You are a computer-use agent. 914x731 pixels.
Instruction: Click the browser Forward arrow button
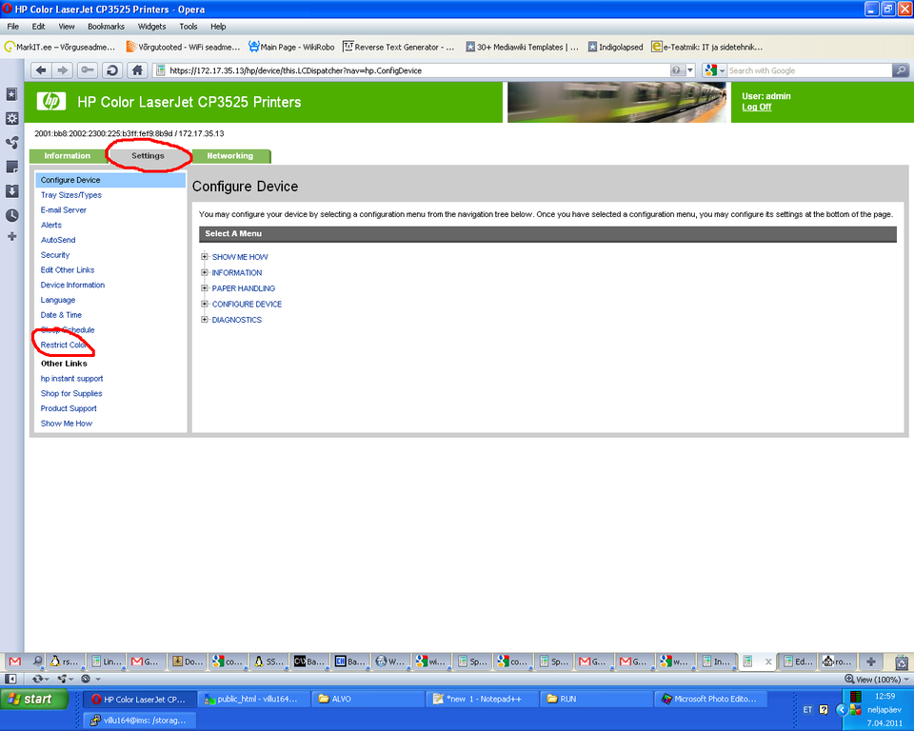click(62, 70)
